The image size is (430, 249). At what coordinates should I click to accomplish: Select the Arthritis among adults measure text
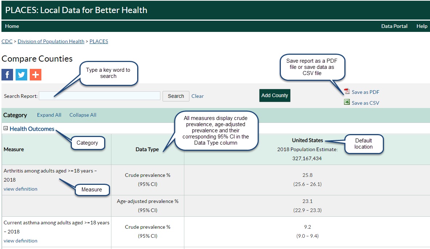(50, 175)
